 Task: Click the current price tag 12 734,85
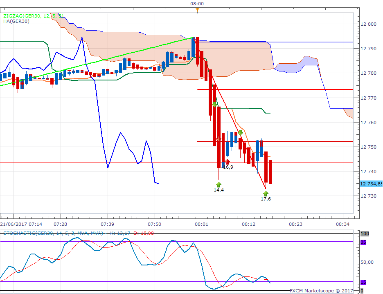(x=371, y=184)
